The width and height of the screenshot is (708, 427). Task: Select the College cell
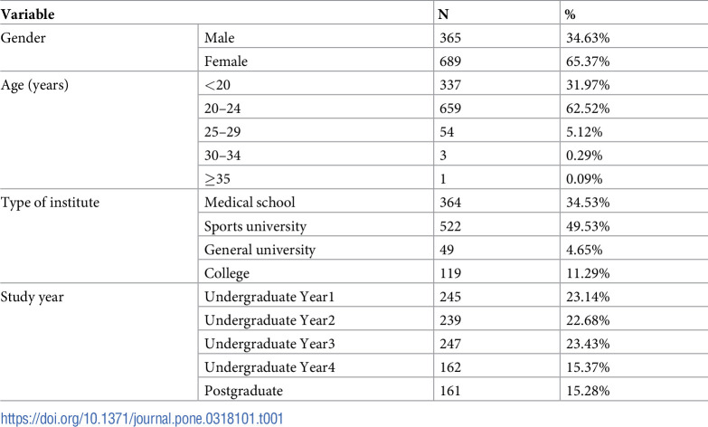(228, 273)
